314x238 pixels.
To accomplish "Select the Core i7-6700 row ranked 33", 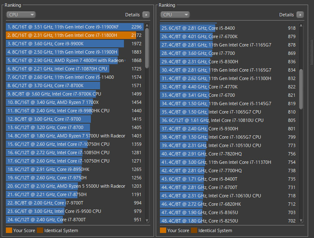I will [229, 95].
